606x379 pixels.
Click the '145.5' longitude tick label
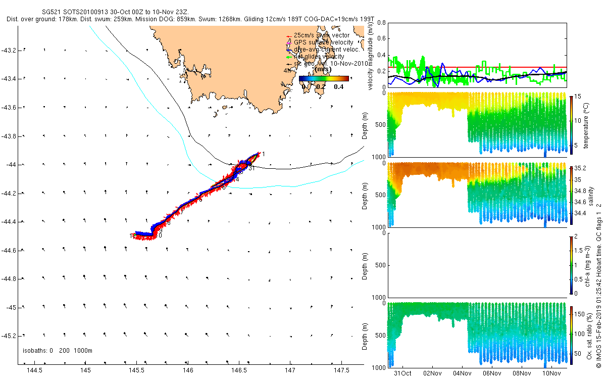[x=137, y=370]
